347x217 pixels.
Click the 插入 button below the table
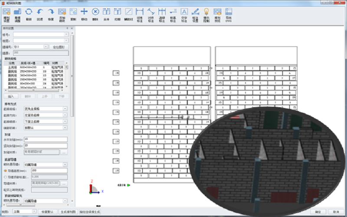click(x=11, y=96)
